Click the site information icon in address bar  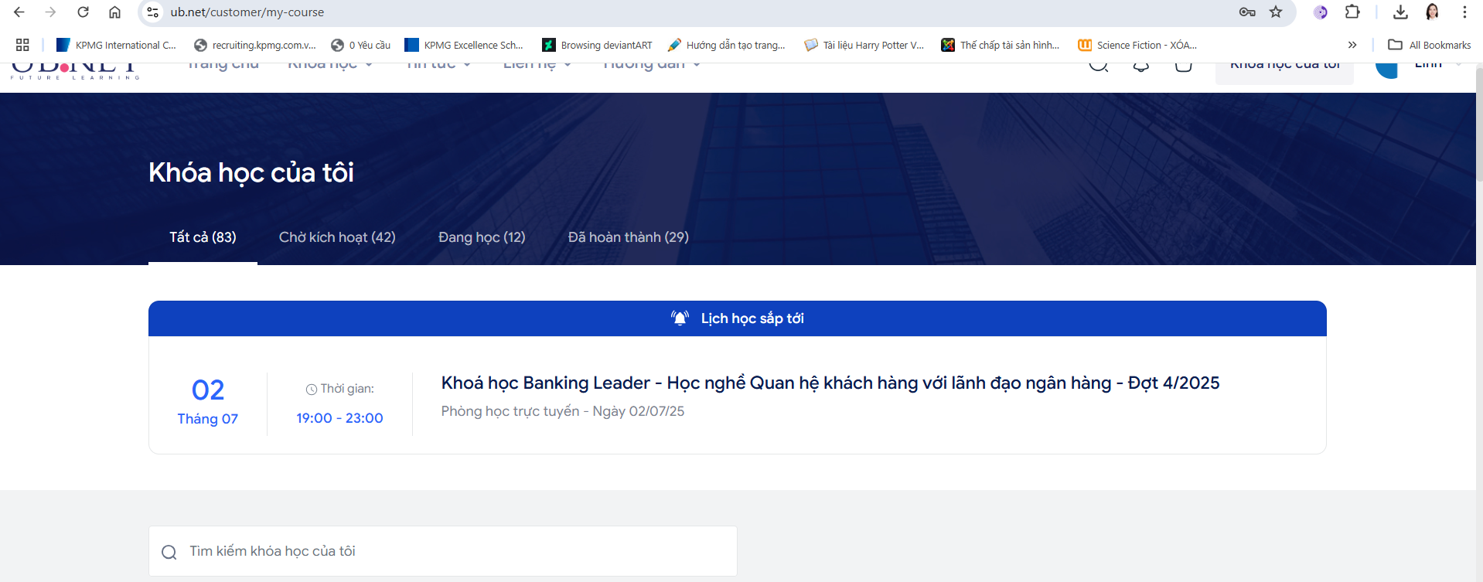coord(153,12)
